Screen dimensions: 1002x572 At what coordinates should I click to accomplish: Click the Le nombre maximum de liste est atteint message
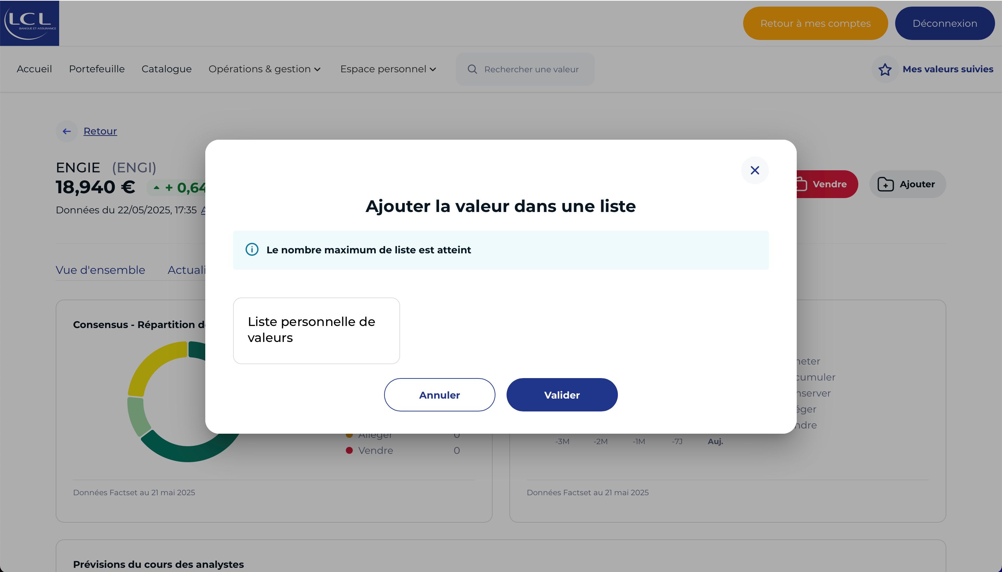pos(368,250)
